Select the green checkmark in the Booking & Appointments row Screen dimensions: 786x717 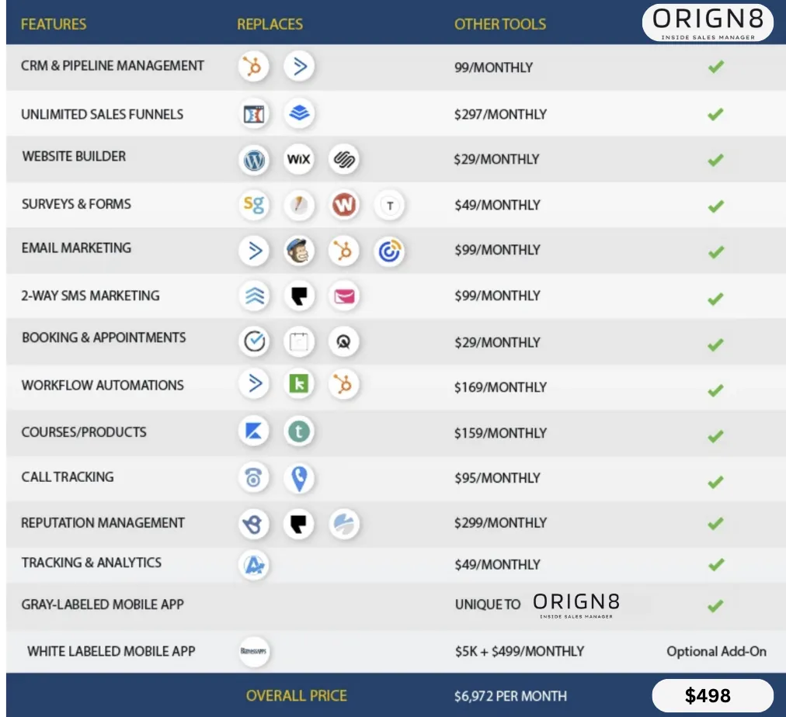click(x=716, y=345)
